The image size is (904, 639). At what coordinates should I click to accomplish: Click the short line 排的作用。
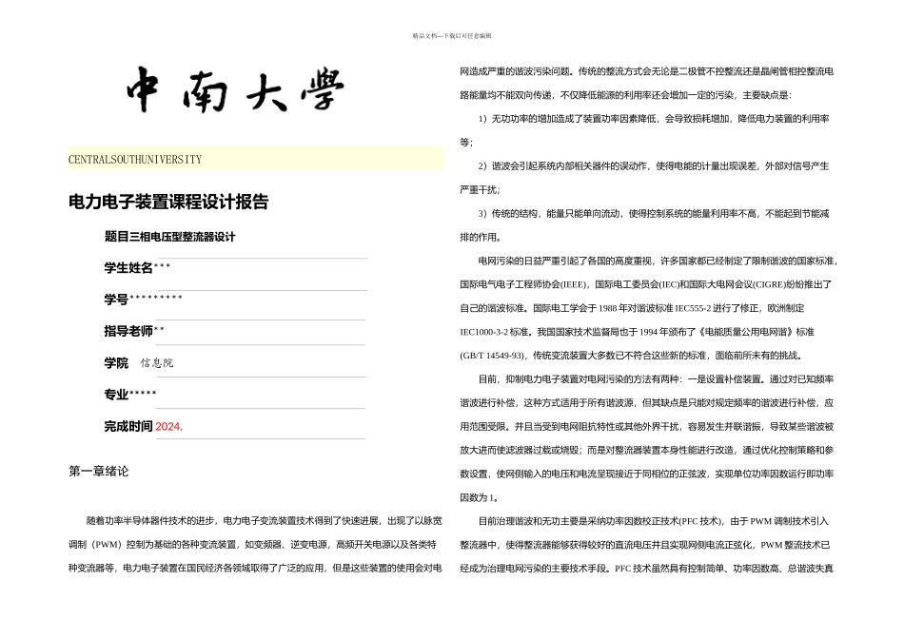(481, 238)
